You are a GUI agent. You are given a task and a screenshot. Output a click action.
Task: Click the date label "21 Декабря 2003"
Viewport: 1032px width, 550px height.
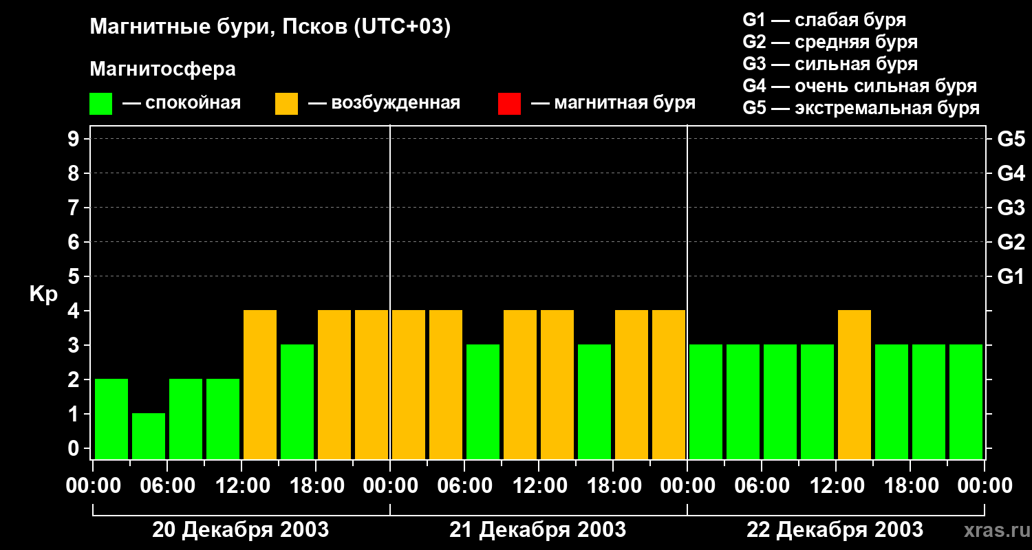click(537, 530)
